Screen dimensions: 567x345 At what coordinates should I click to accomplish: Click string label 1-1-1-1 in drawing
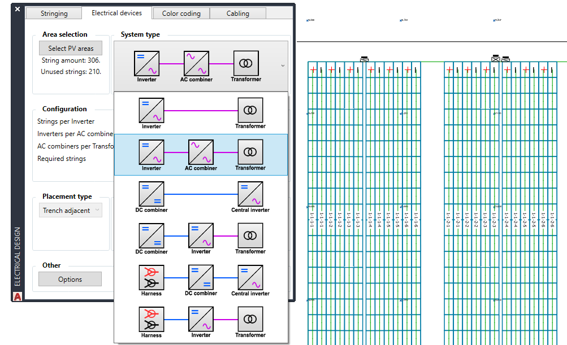tap(312, 220)
